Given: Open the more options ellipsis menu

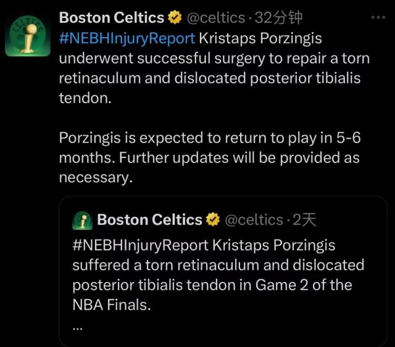Looking at the screenshot, I should click(x=377, y=18).
